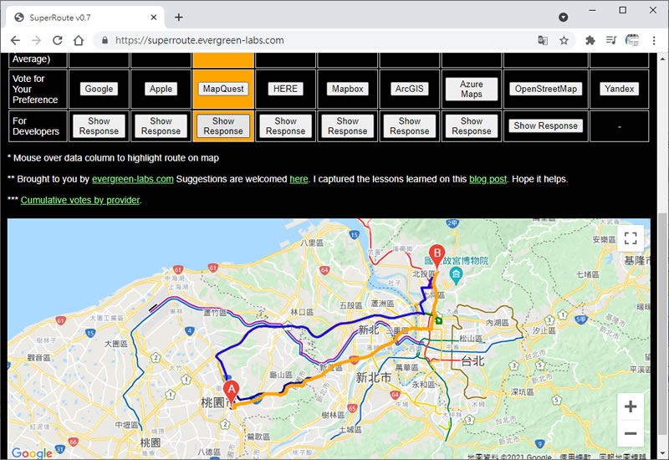Vote for MapQuest routing
669x460 pixels.
(223, 89)
